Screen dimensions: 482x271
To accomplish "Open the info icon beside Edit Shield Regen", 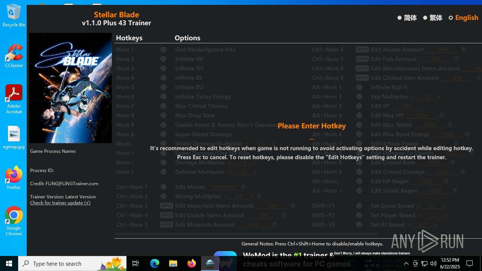I will [455, 191].
